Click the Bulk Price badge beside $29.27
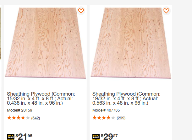This screenshot has height=140, width=192. (96, 137)
